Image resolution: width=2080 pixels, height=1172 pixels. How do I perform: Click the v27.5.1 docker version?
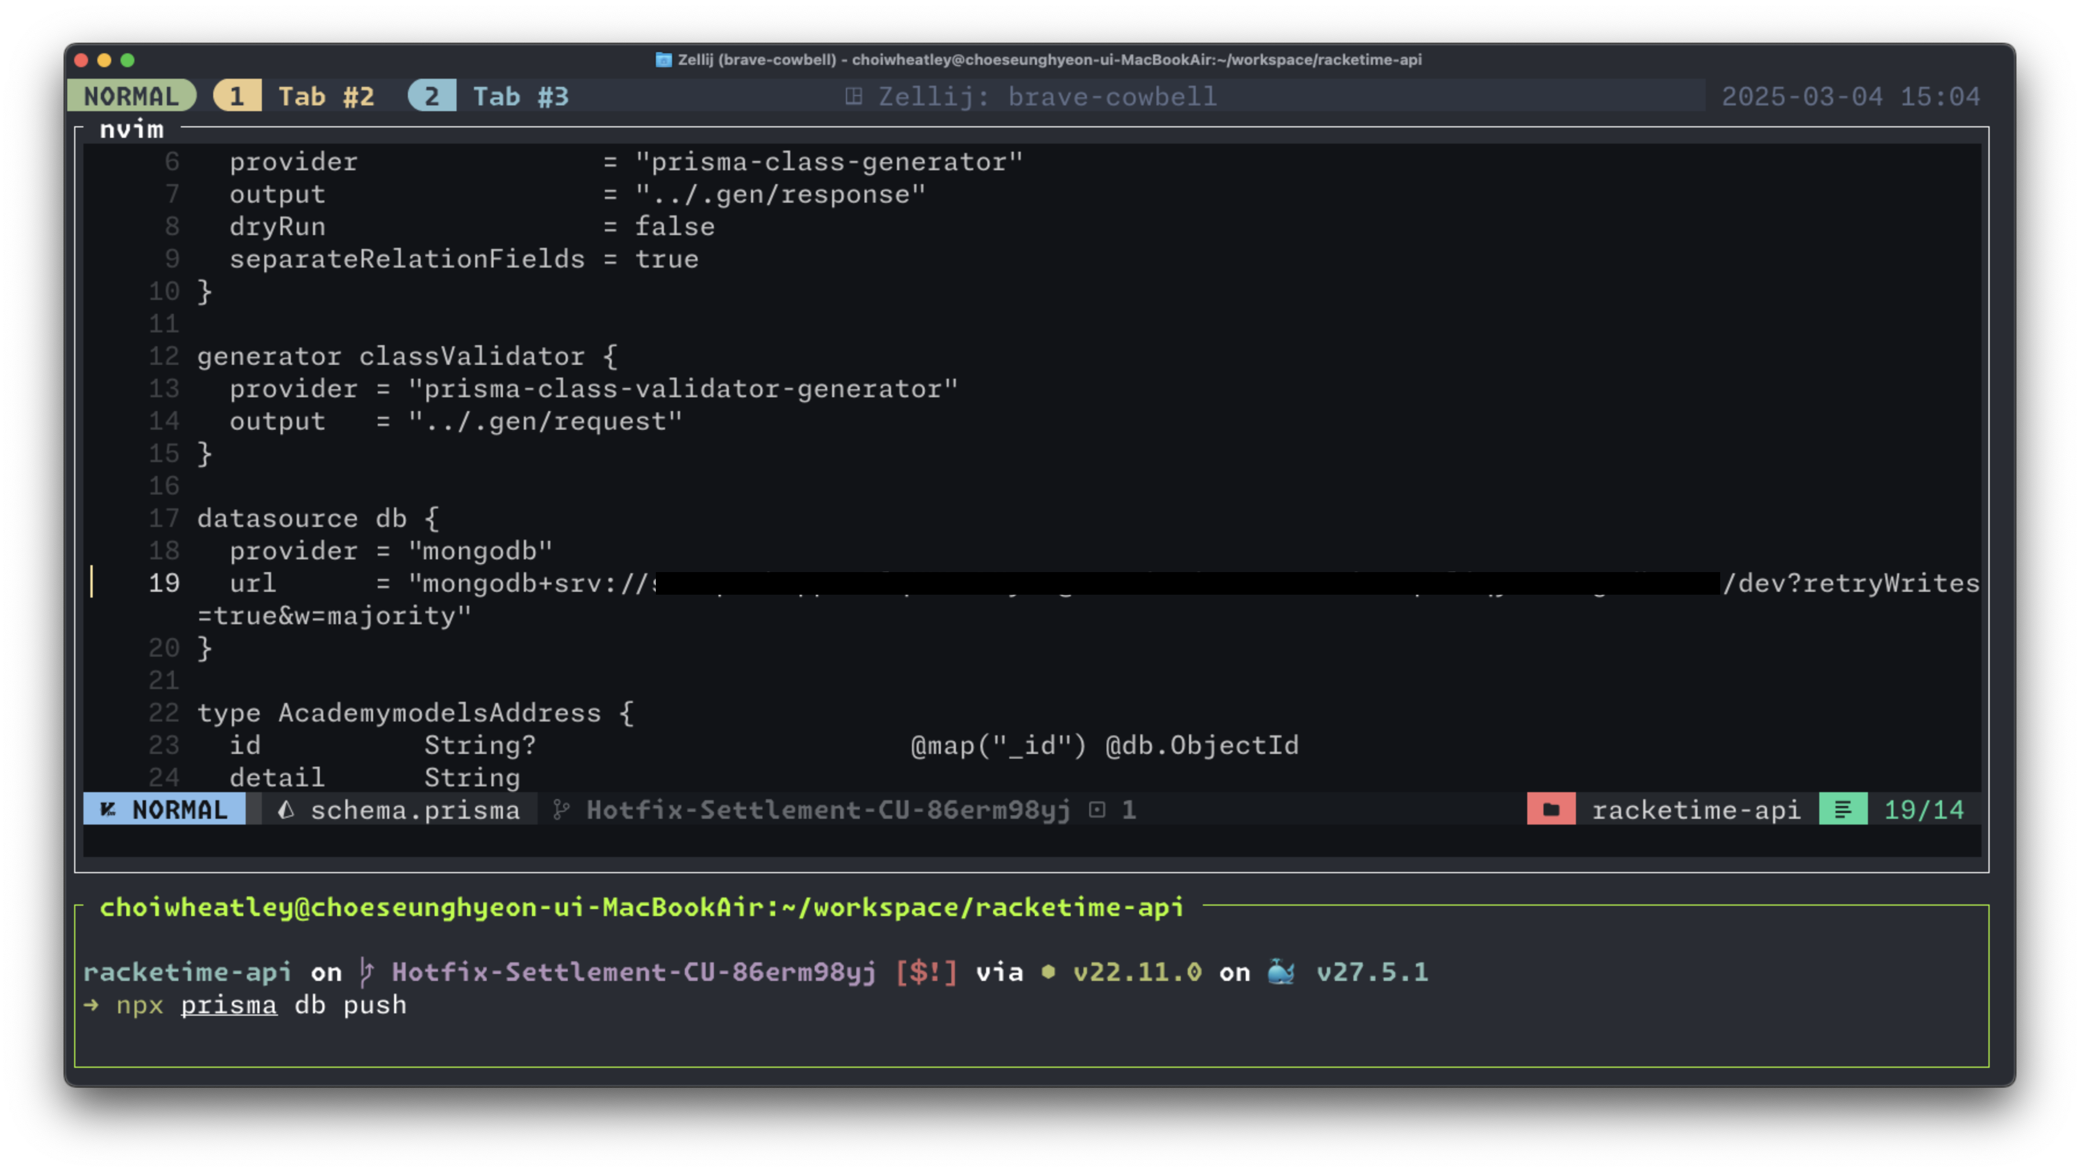(x=1372, y=972)
